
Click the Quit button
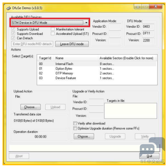pyautogui.click(x=149, y=156)
